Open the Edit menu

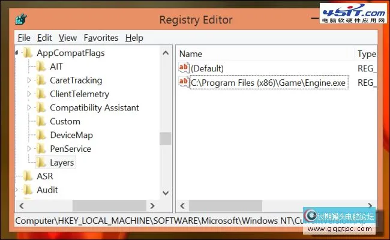pos(44,38)
